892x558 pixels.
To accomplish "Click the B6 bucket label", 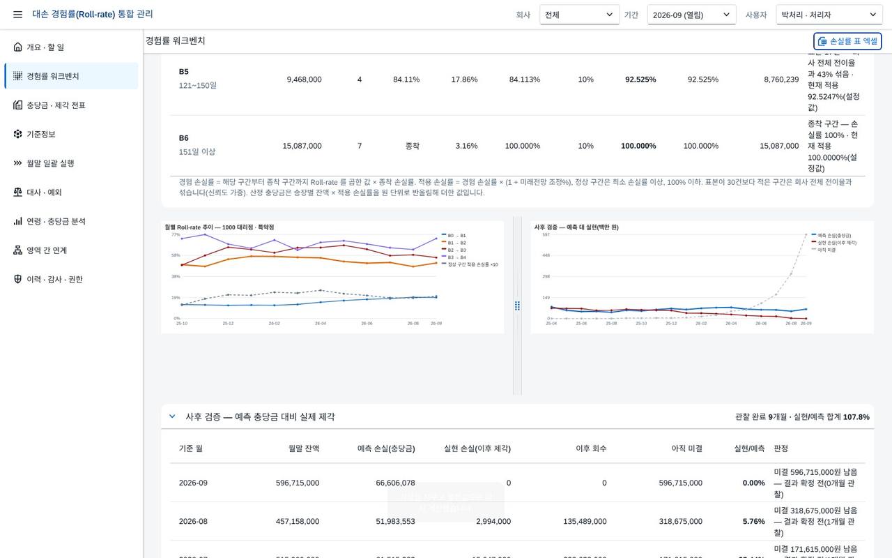I will click(x=184, y=138).
